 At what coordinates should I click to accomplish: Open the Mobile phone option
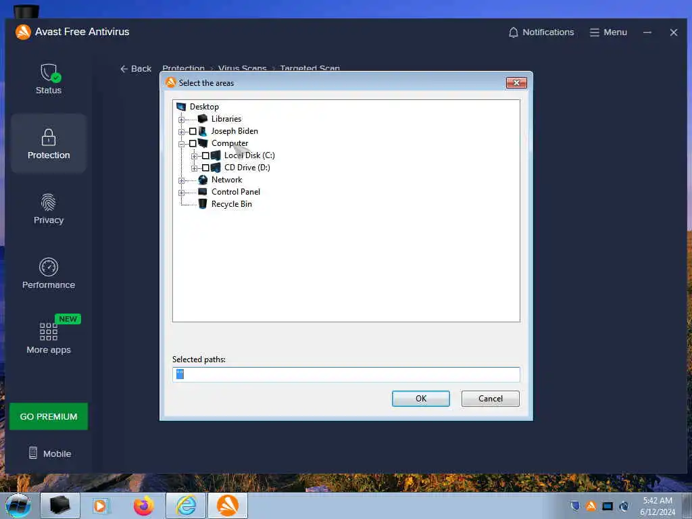50,453
